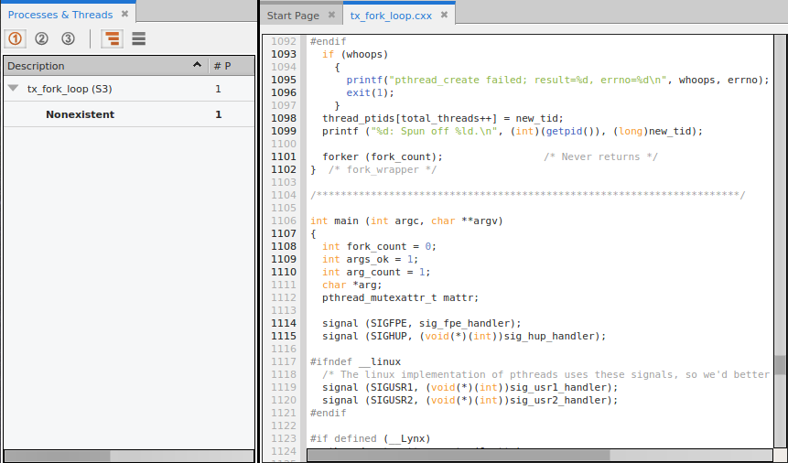The image size is (788, 463).
Task: Select view preset 1 in Processes toolbar
Action: pyautogui.click(x=16, y=38)
